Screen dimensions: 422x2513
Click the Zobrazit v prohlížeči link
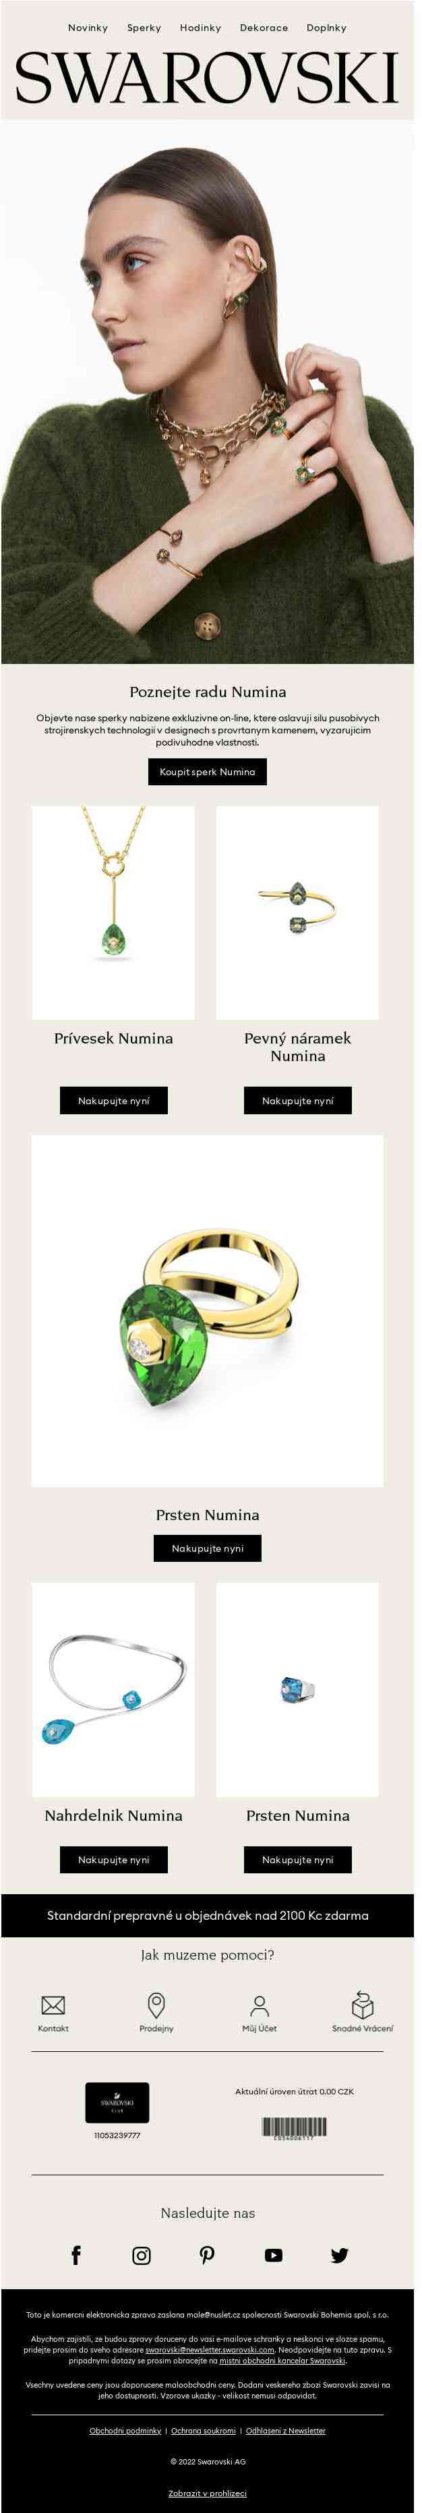[208, 2493]
